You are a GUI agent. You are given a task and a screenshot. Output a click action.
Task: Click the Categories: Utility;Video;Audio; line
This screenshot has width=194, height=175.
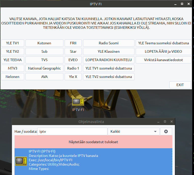54,164
